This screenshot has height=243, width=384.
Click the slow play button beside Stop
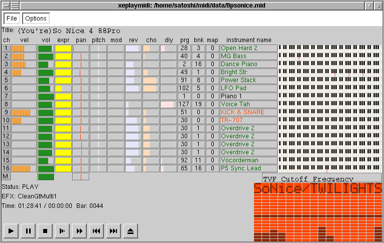click(x=62, y=231)
